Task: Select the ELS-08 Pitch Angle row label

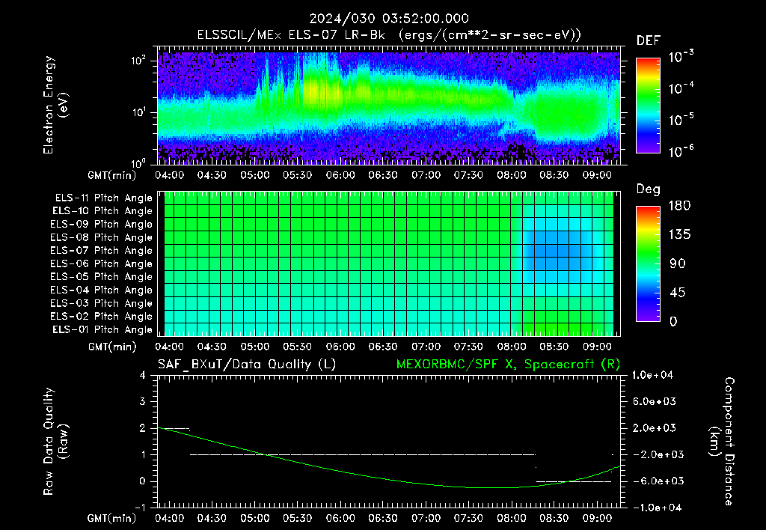Action: [101, 237]
